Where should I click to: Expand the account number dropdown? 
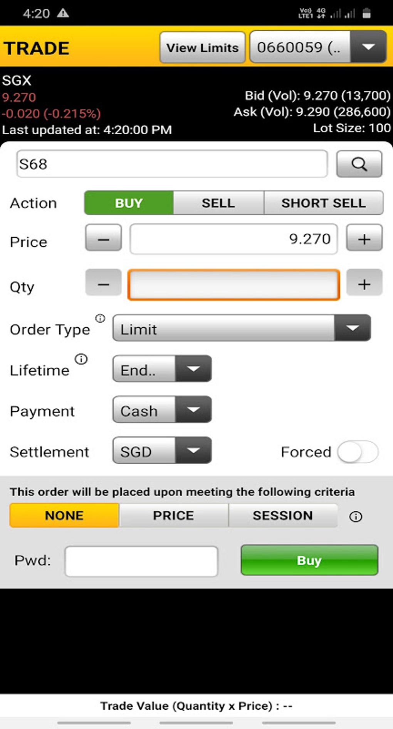[x=368, y=47]
